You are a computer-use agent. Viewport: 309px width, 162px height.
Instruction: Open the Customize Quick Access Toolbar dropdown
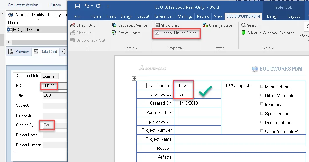point(108,6)
